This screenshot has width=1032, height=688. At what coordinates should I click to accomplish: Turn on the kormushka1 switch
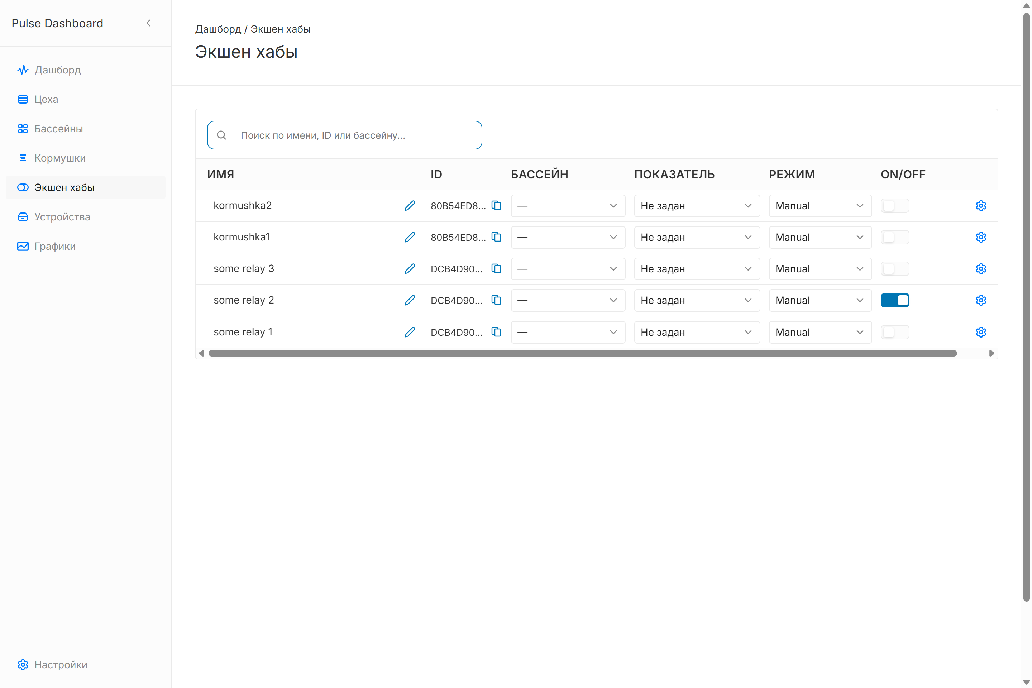pyautogui.click(x=895, y=237)
